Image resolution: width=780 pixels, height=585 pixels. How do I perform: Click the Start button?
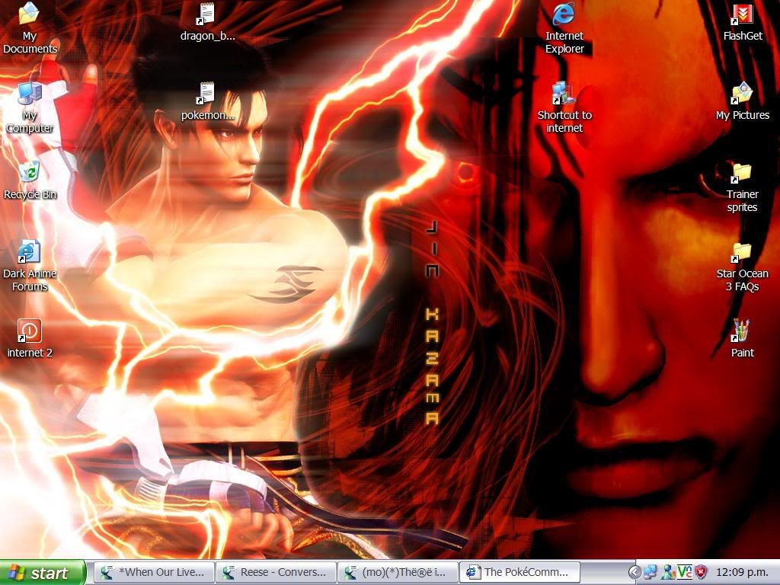tap(43, 573)
